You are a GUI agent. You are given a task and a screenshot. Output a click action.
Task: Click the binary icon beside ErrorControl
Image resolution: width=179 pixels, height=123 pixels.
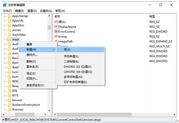click(56, 31)
